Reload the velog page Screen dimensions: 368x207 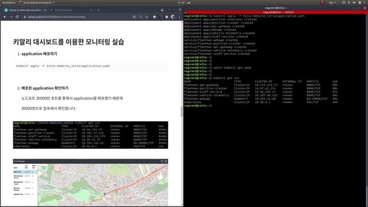click(x=17, y=17)
